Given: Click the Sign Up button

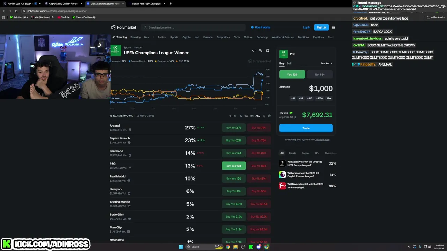Looking at the screenshot, I should coord(321,28).
